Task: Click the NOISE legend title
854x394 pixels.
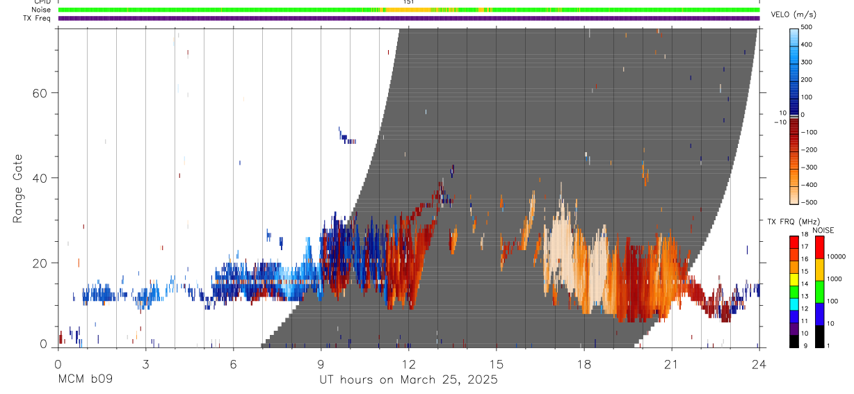Action: coord(822,230)
